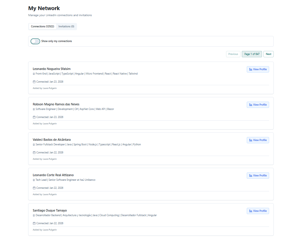View Santiago Duque Tamayo's profile
This screenshot has height=238, width=299.
coord(258,211)
